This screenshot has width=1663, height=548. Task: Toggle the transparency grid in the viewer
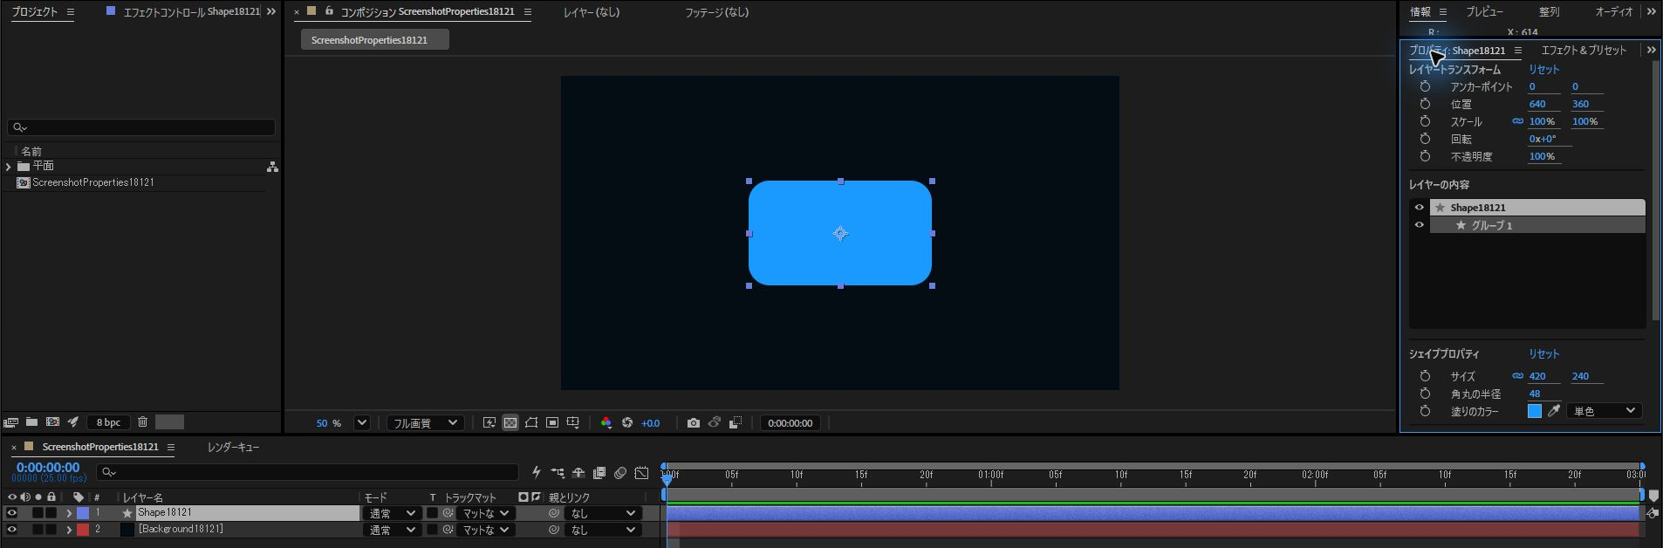pos(510,423)
